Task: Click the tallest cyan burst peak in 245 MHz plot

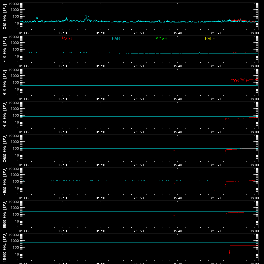Action: (86, 16)
